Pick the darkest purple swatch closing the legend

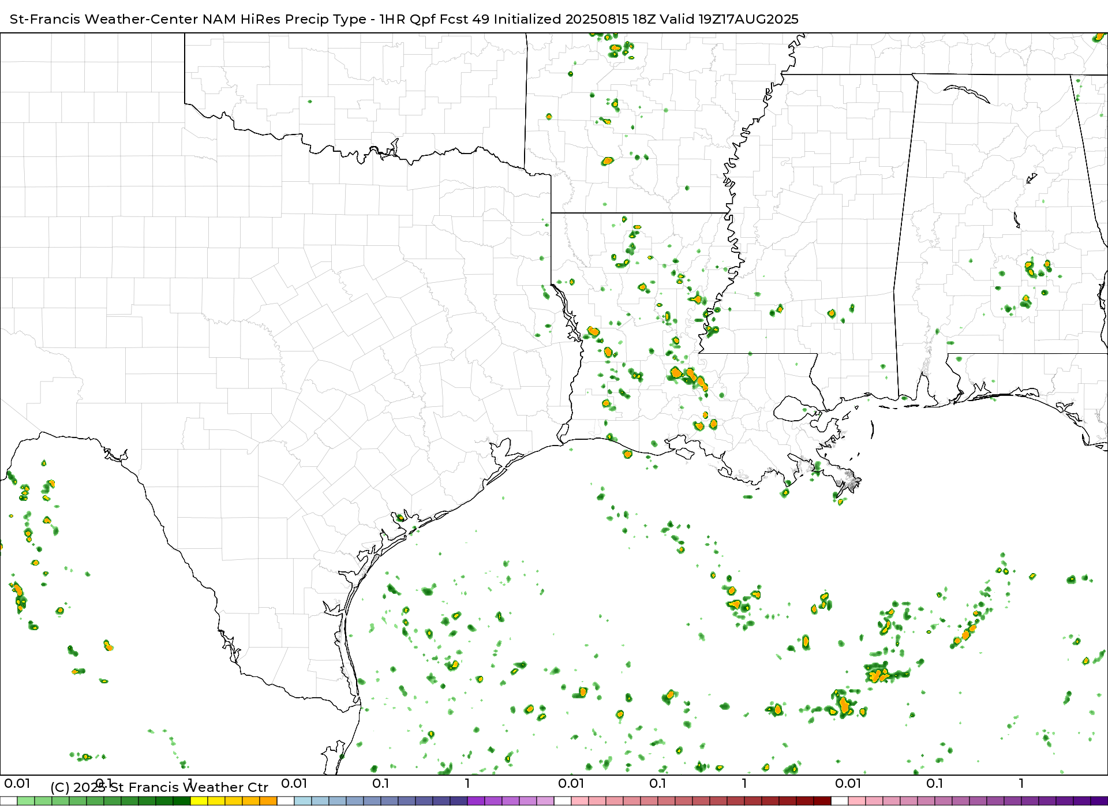coord(1099,801)
